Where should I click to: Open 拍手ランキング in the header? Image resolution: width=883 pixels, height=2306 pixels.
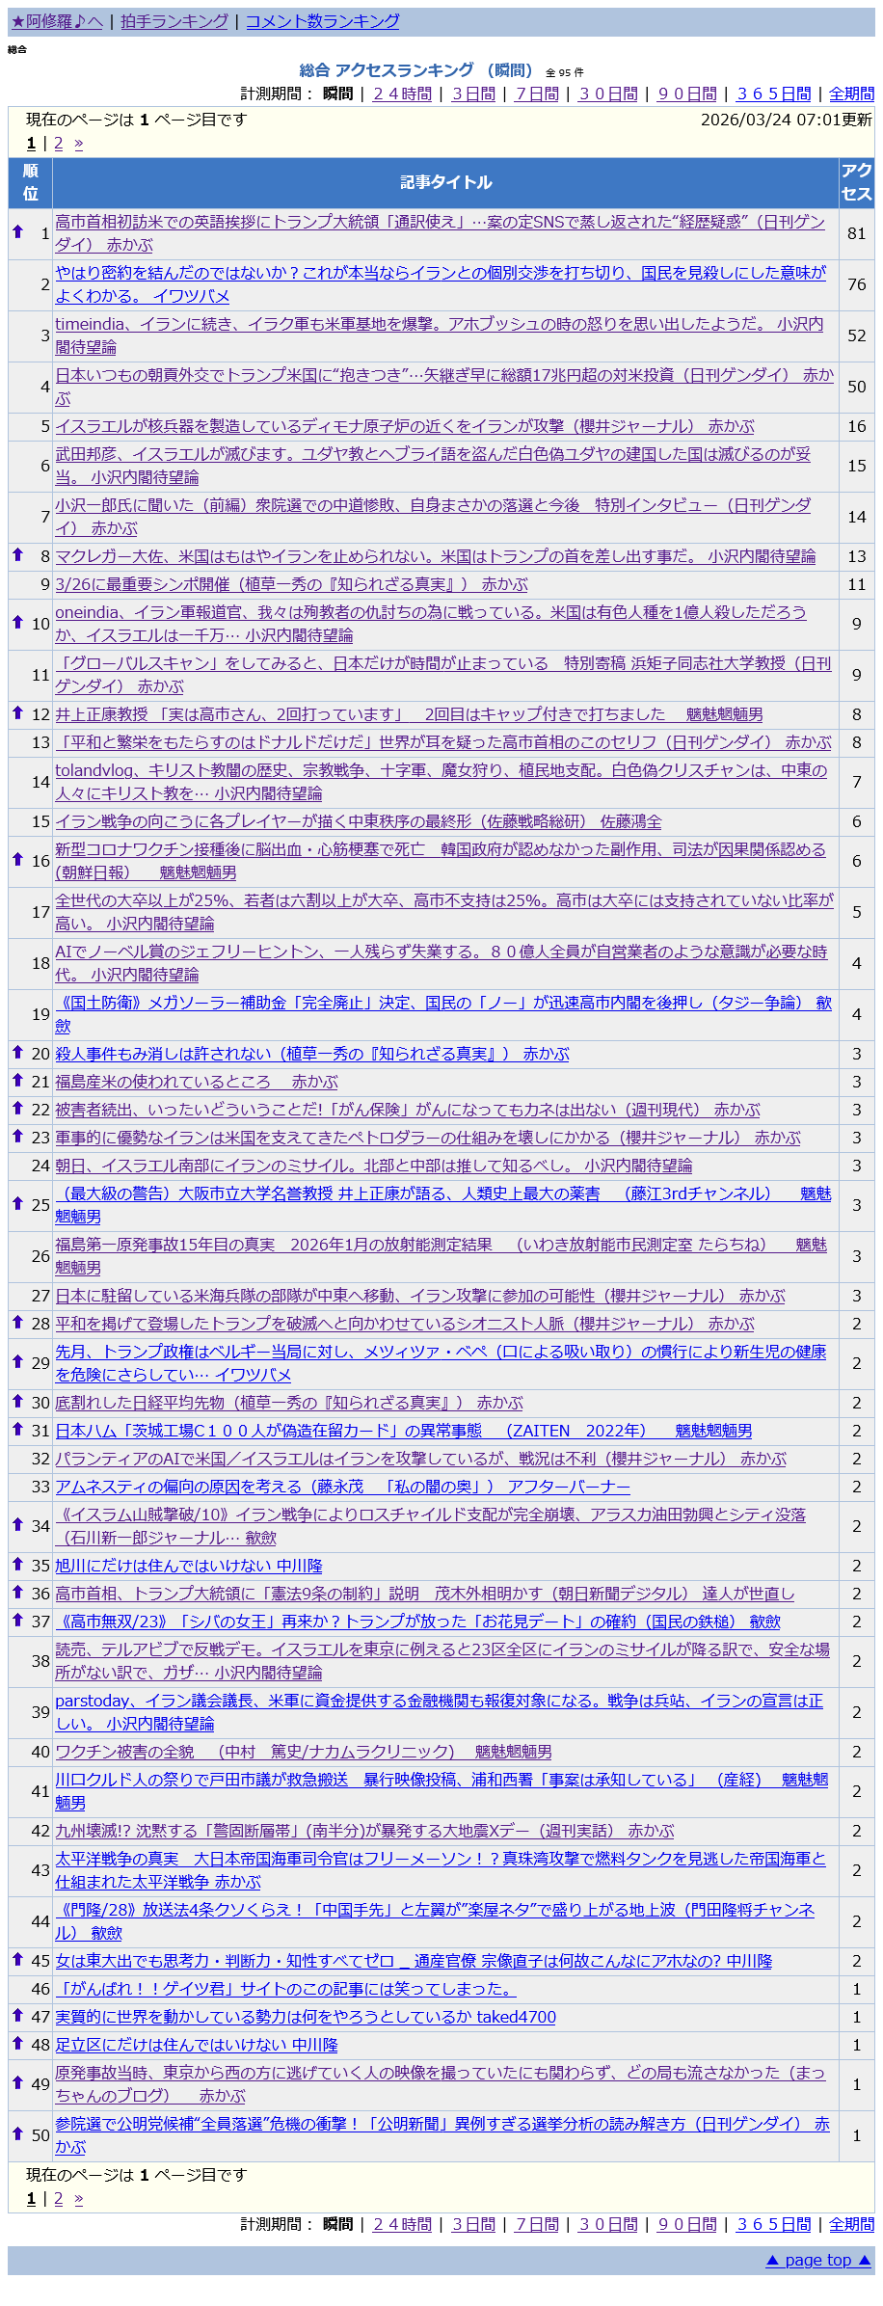point(174,21)
